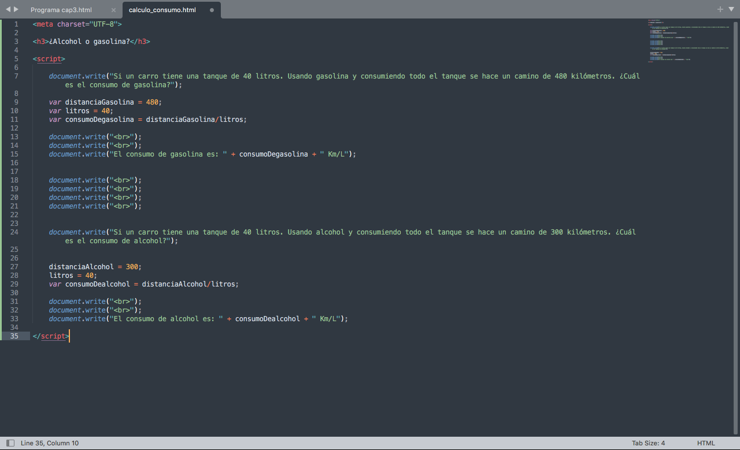
Task: Click var consumoDegasolina declaration line
Action: tap(148, 120)
